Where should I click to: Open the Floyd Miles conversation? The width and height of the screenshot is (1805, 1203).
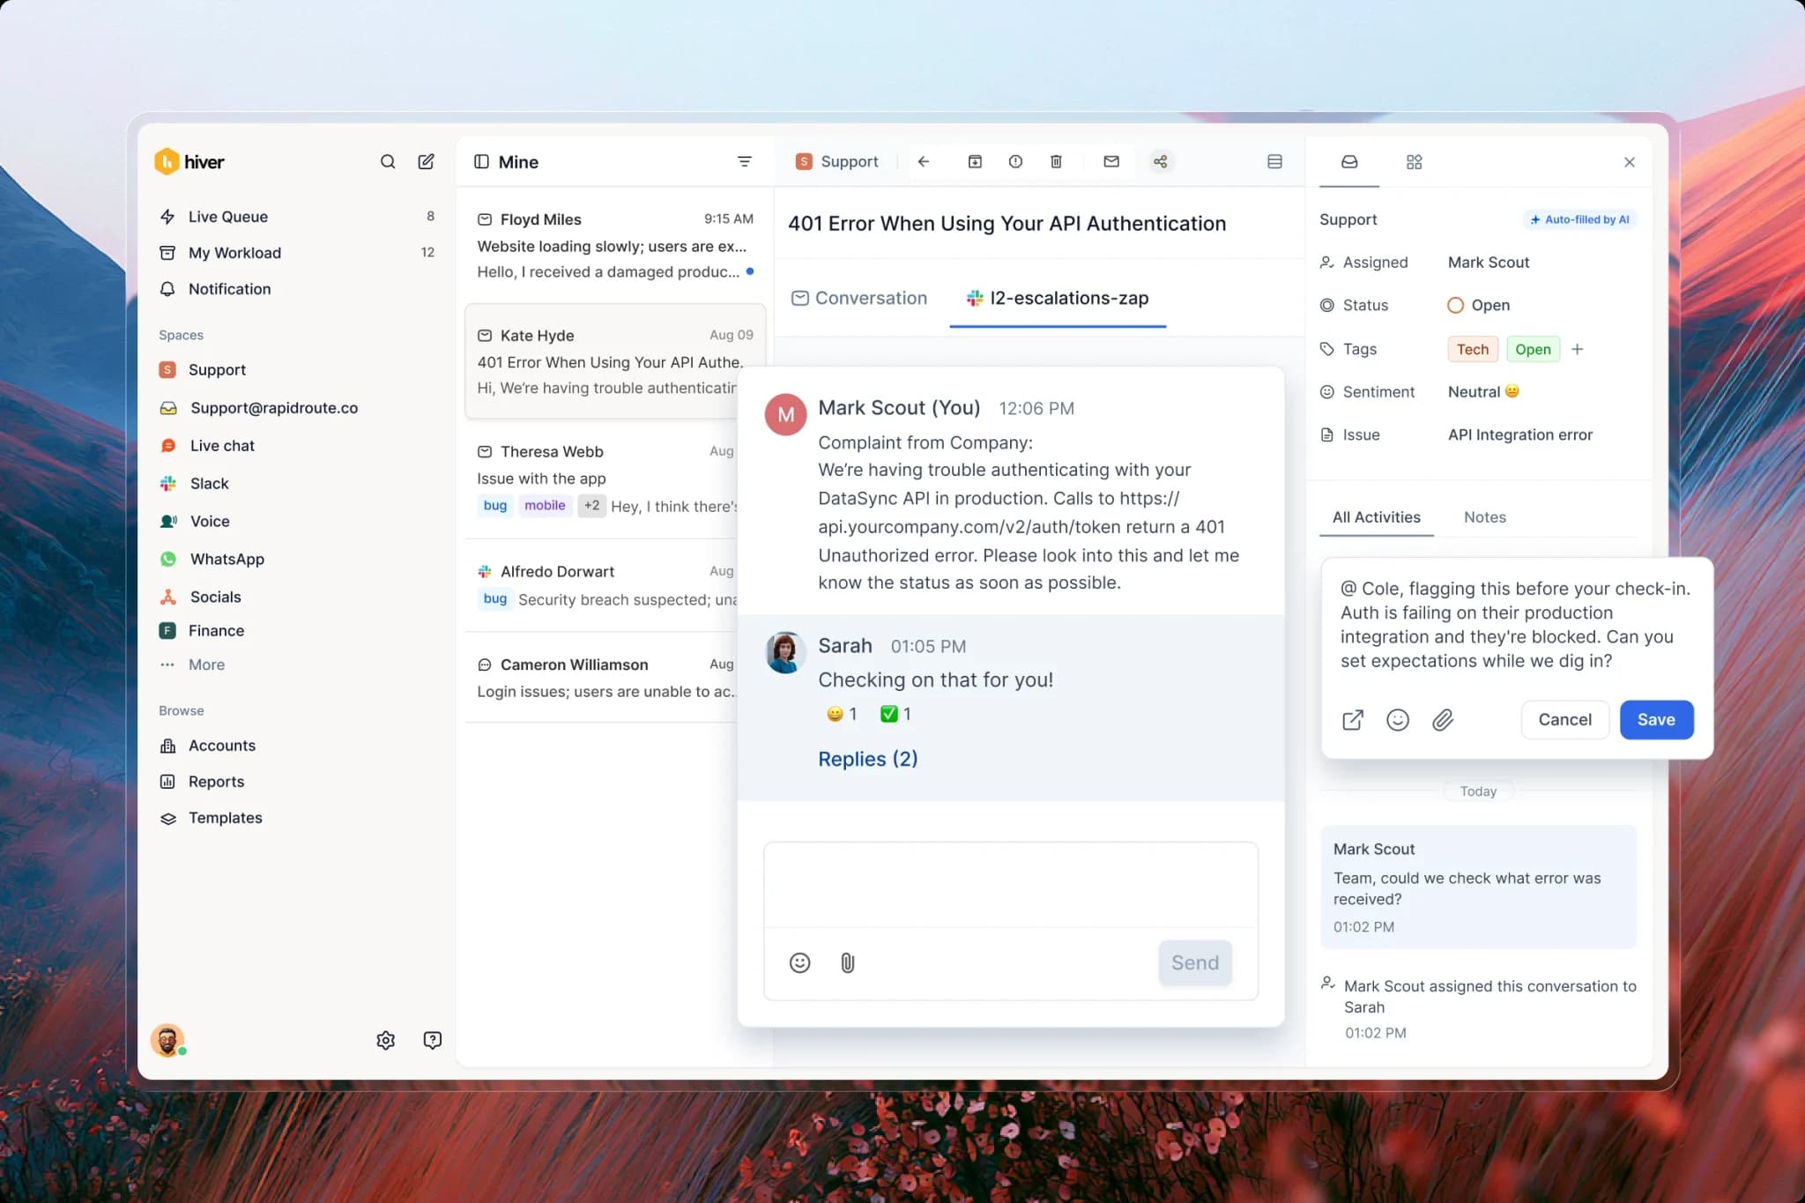615,245
